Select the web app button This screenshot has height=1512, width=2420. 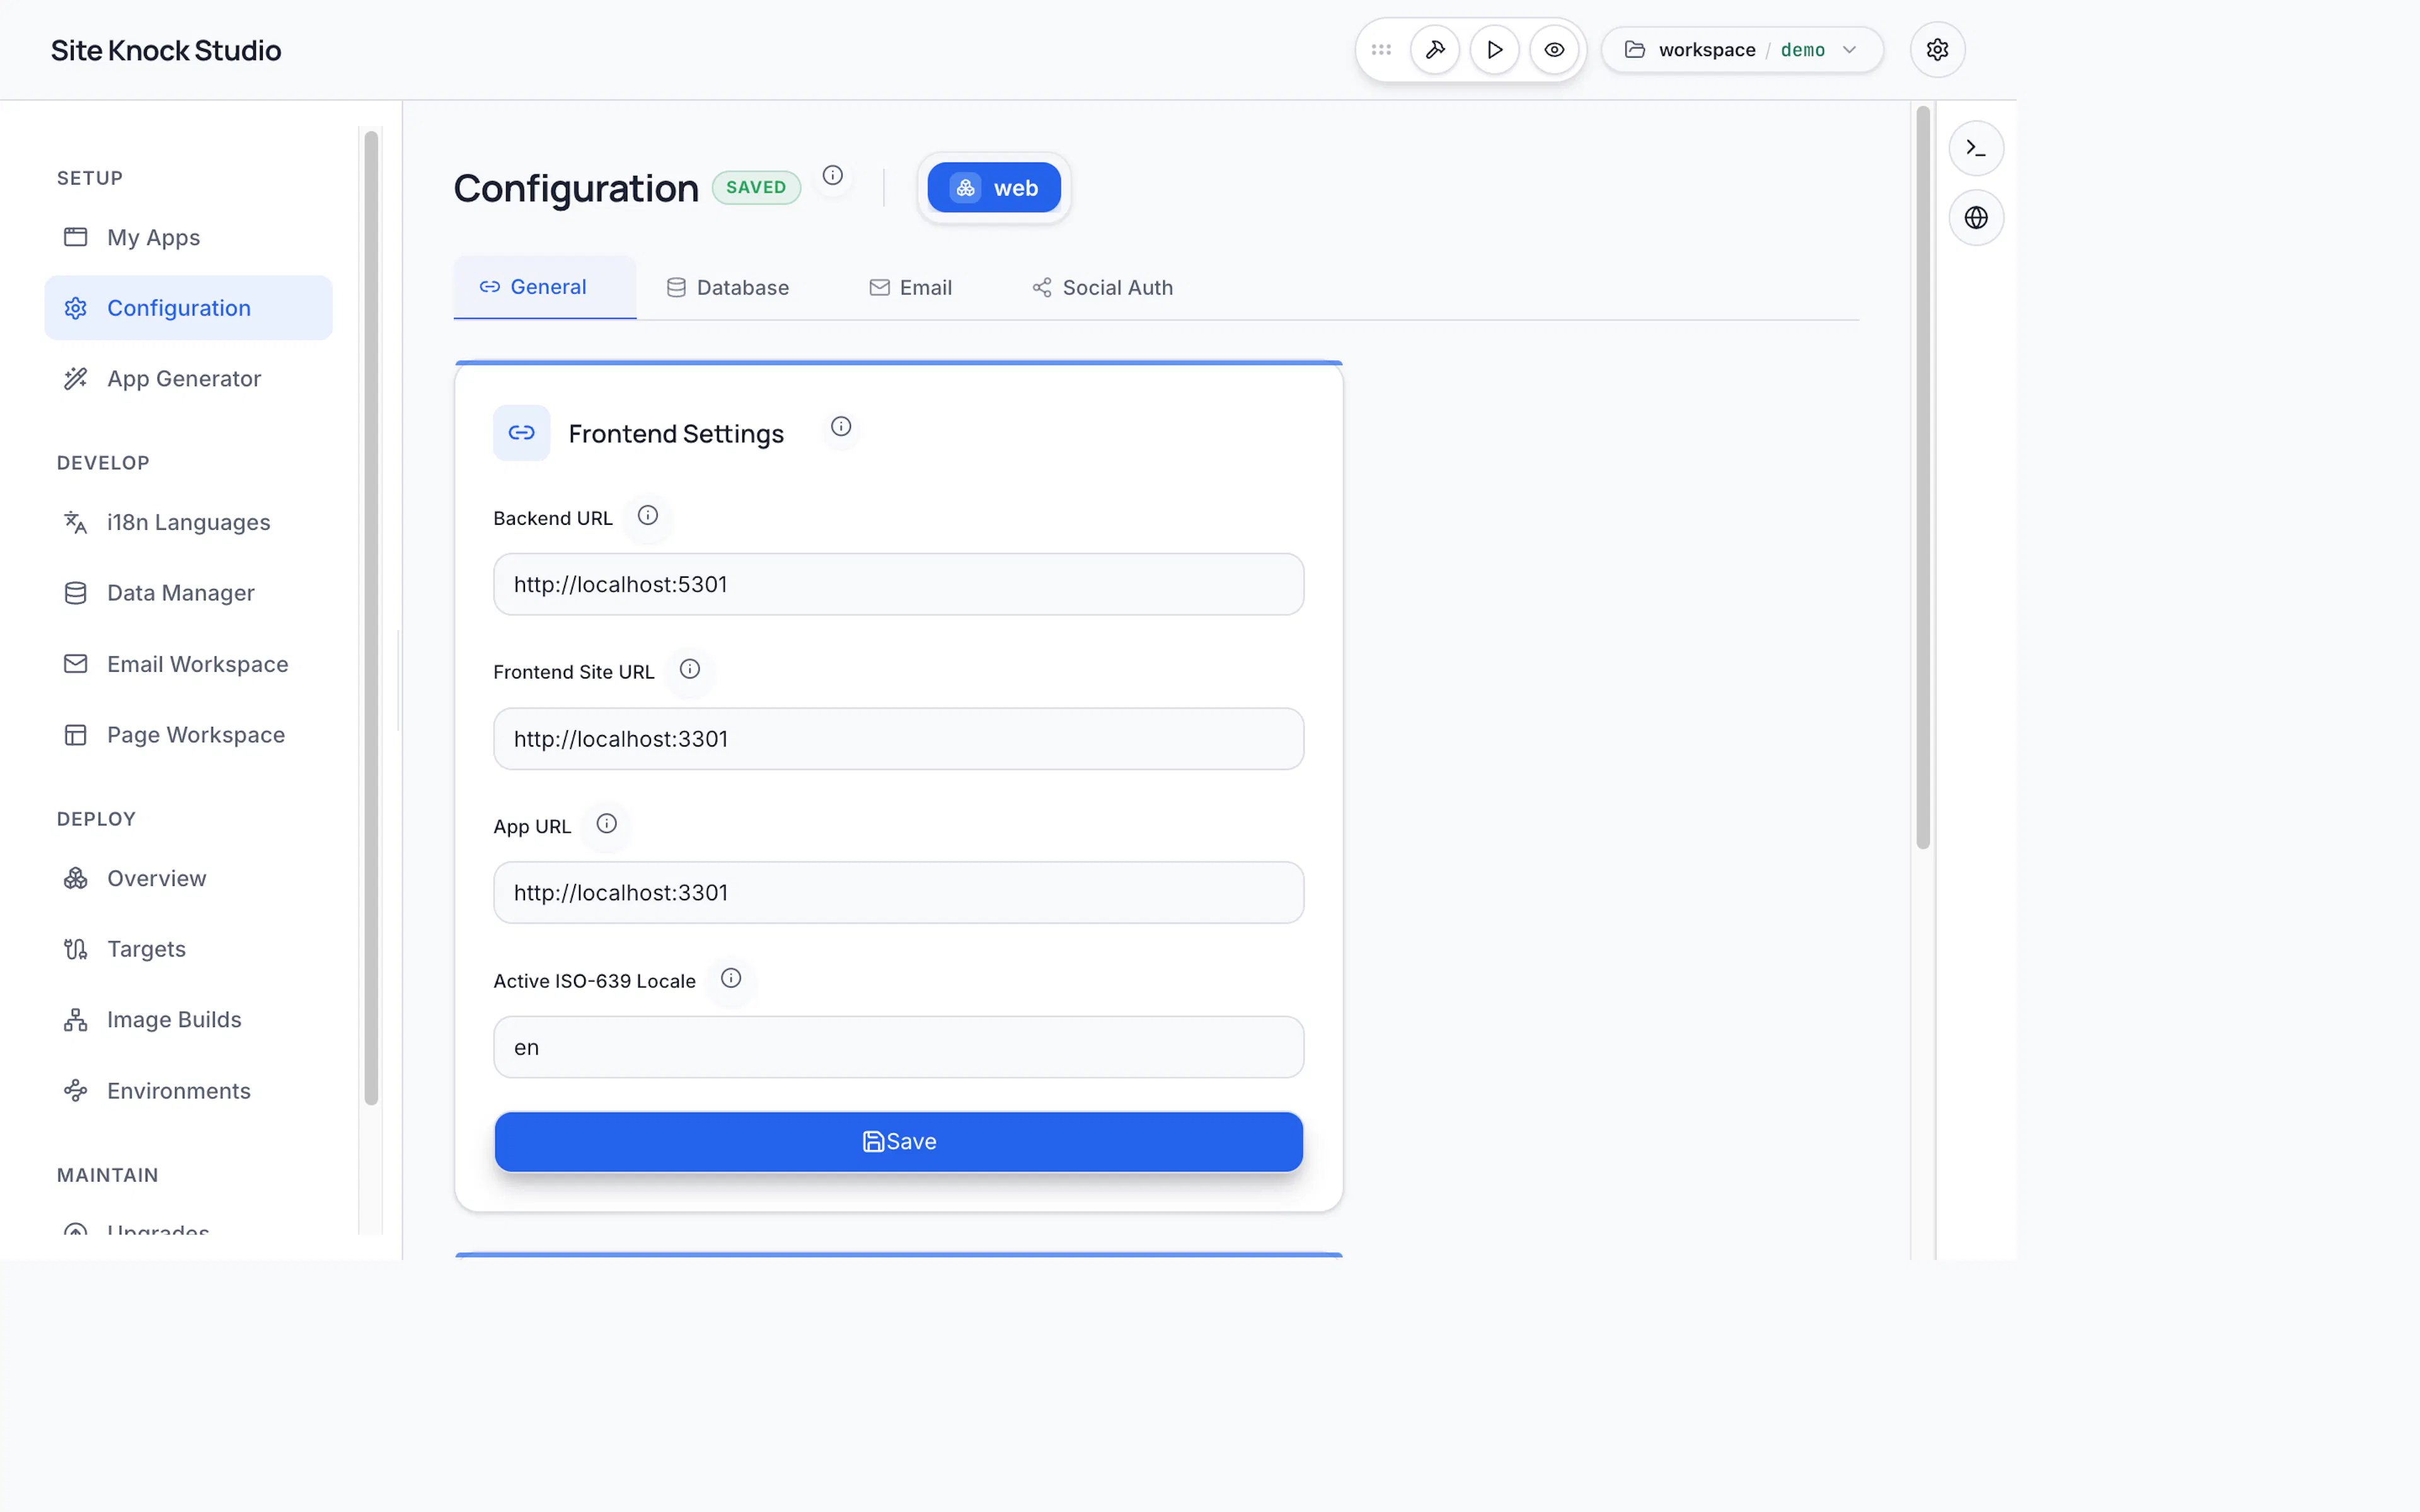coord(994,188)
